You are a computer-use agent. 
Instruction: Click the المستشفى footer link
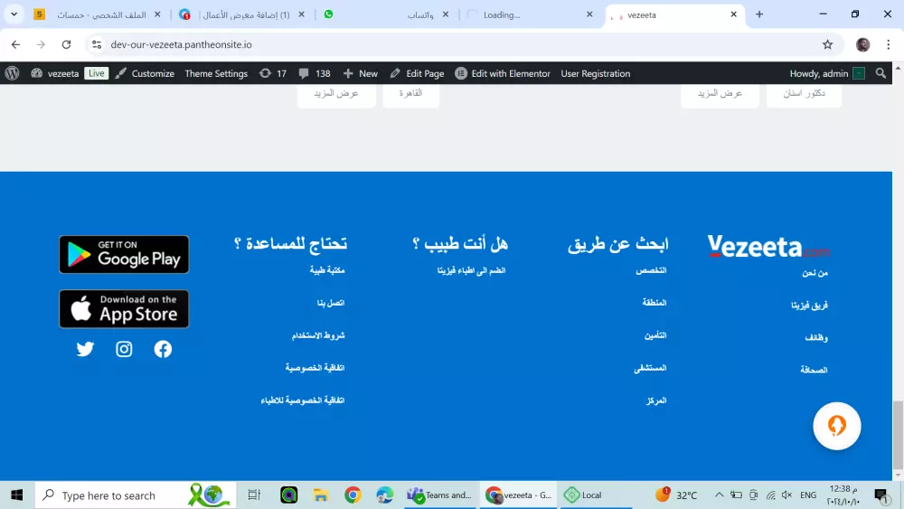coord(650,368)
